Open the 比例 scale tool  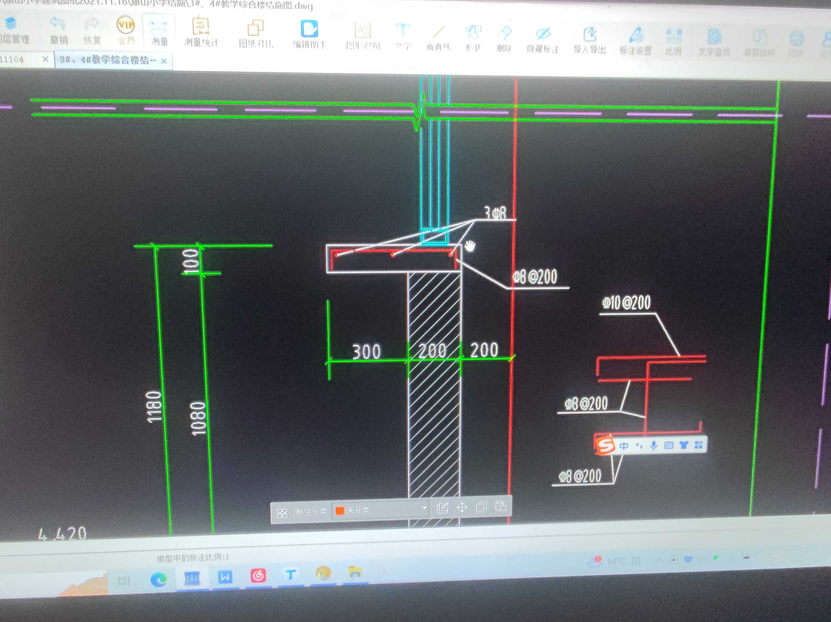[x=674, y=42]
